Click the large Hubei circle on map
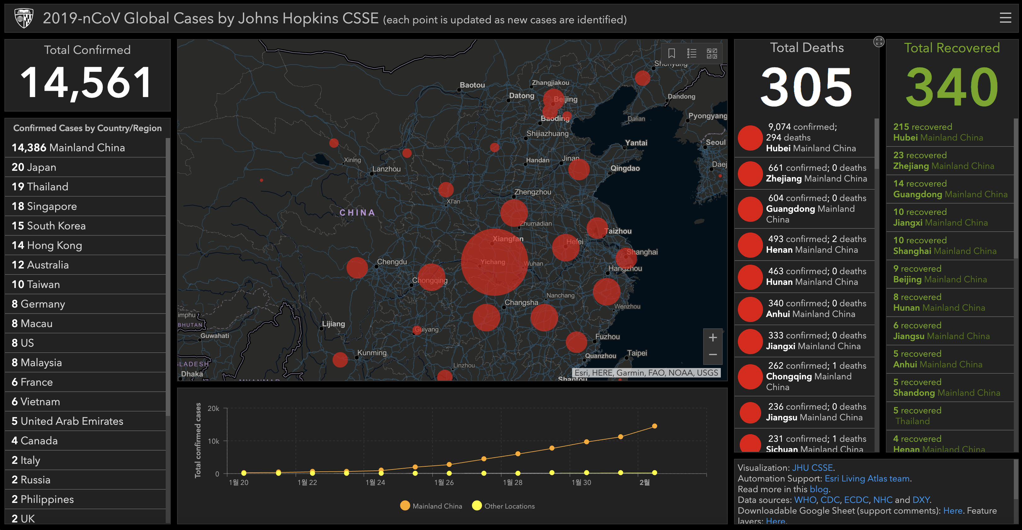 [494, 262]
